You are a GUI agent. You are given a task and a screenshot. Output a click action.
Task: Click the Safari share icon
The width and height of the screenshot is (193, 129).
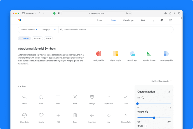170,13
